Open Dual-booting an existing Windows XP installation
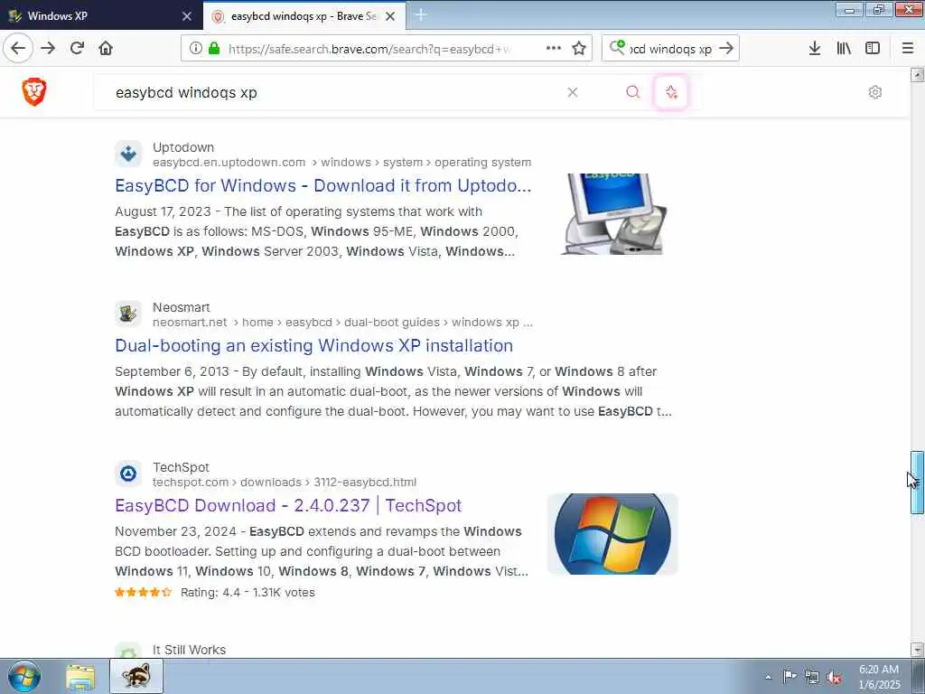 (x=313, y=345)
